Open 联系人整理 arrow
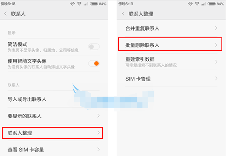 tap(98, 133)
